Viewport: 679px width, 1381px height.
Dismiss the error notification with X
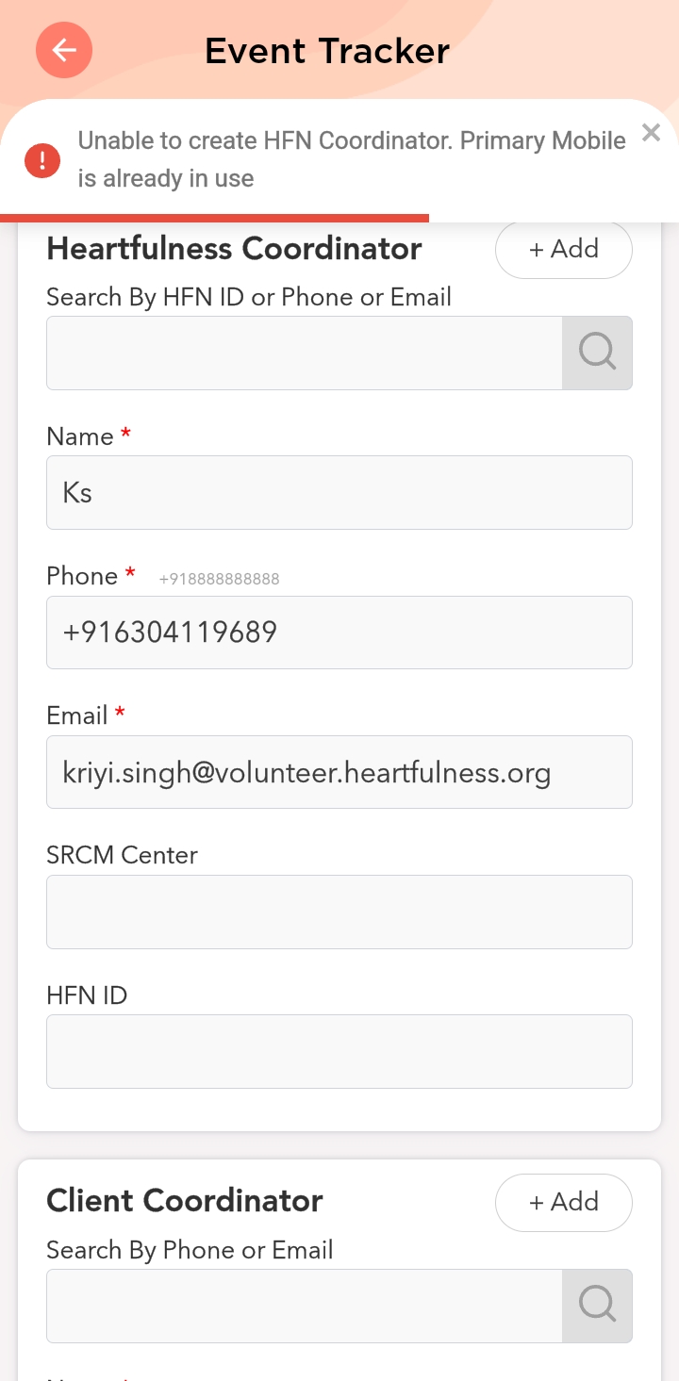651,133
